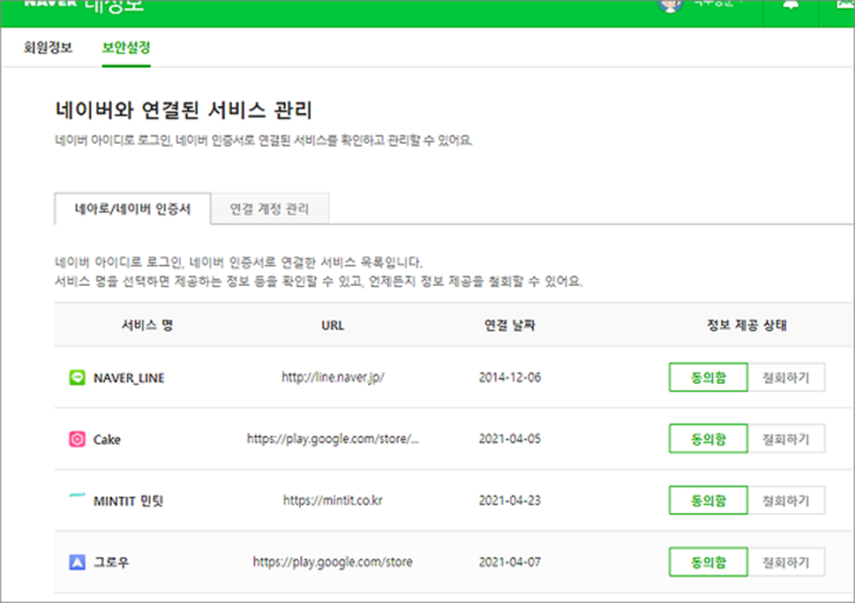Click connection date 2014-12-06

coord(510,378)
